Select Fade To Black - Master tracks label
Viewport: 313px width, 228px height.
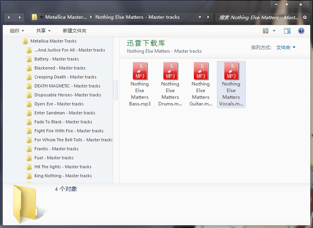click(x=63, y=122)
